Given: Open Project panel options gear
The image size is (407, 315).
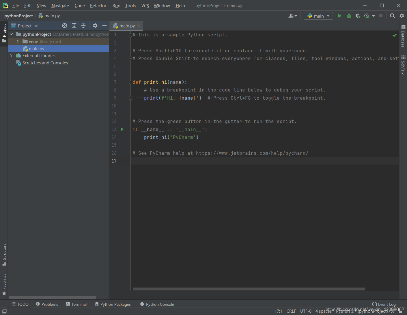Looking at the screenshot, I should click(x=95, y=26).
